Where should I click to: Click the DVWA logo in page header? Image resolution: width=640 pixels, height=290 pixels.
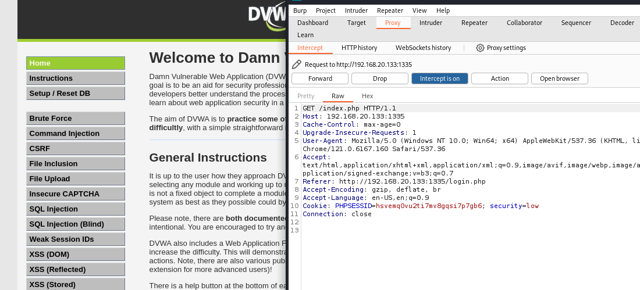268,16
